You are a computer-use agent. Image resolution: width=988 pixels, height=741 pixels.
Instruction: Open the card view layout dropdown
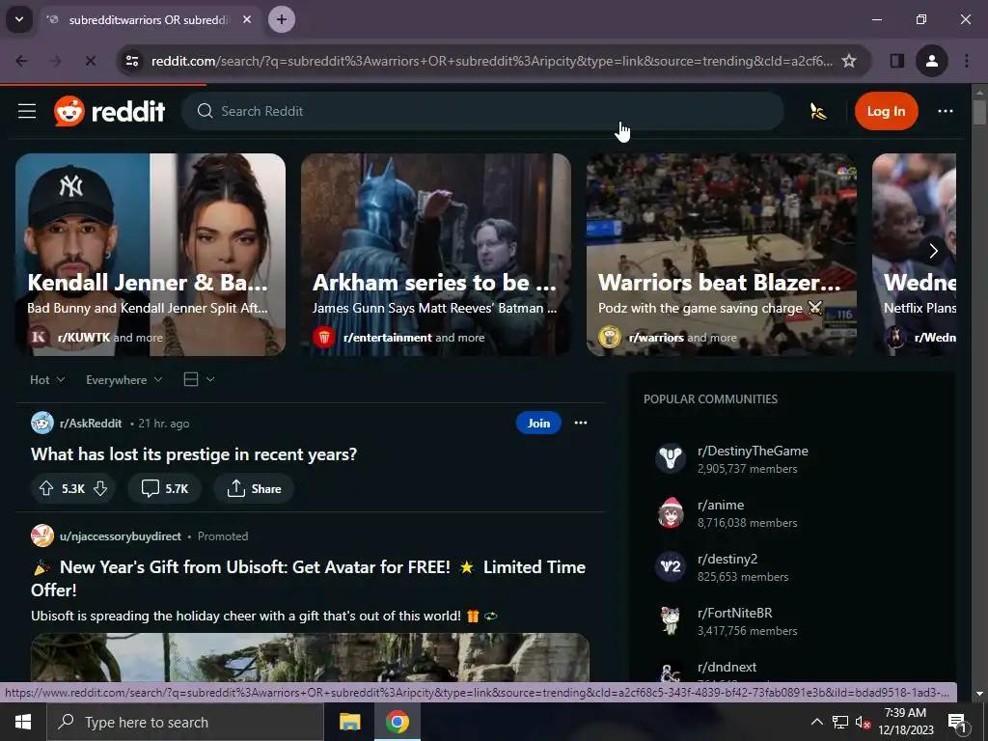[199, 379]
